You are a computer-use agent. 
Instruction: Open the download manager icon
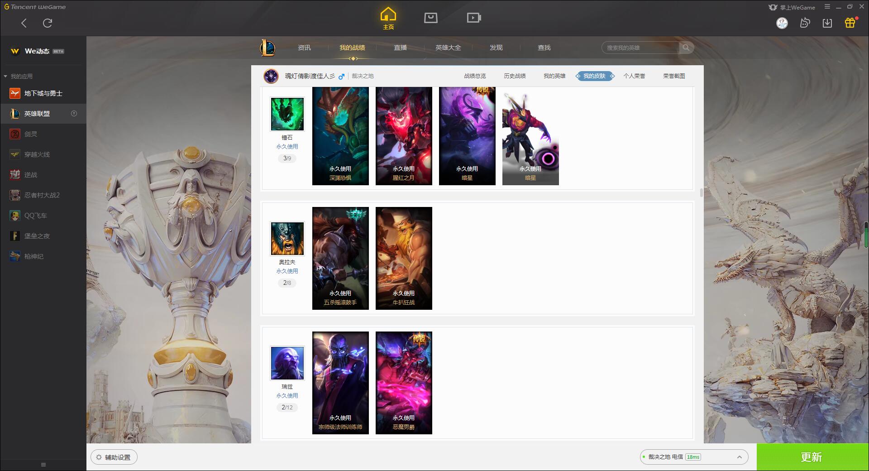(x=827, y=23)
